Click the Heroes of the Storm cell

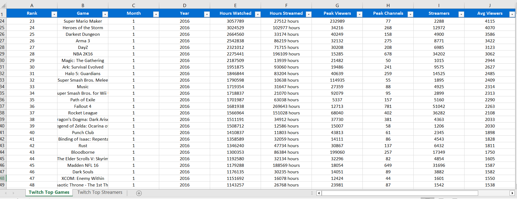pyautogui.click(x=83, y=28)
